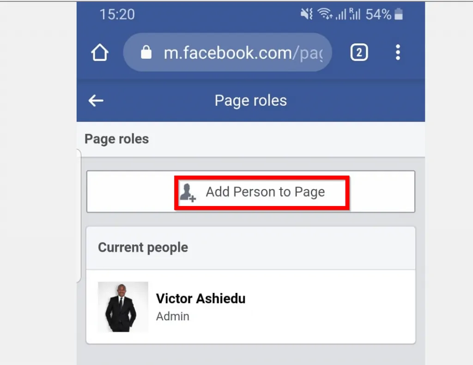473x365 pixels.
Task: Select Victor Ashiedu from Current people
Action: click(x=202, y=298)
